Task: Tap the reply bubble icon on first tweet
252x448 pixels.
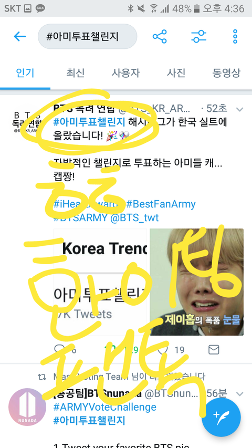Action: click(59, 349)
